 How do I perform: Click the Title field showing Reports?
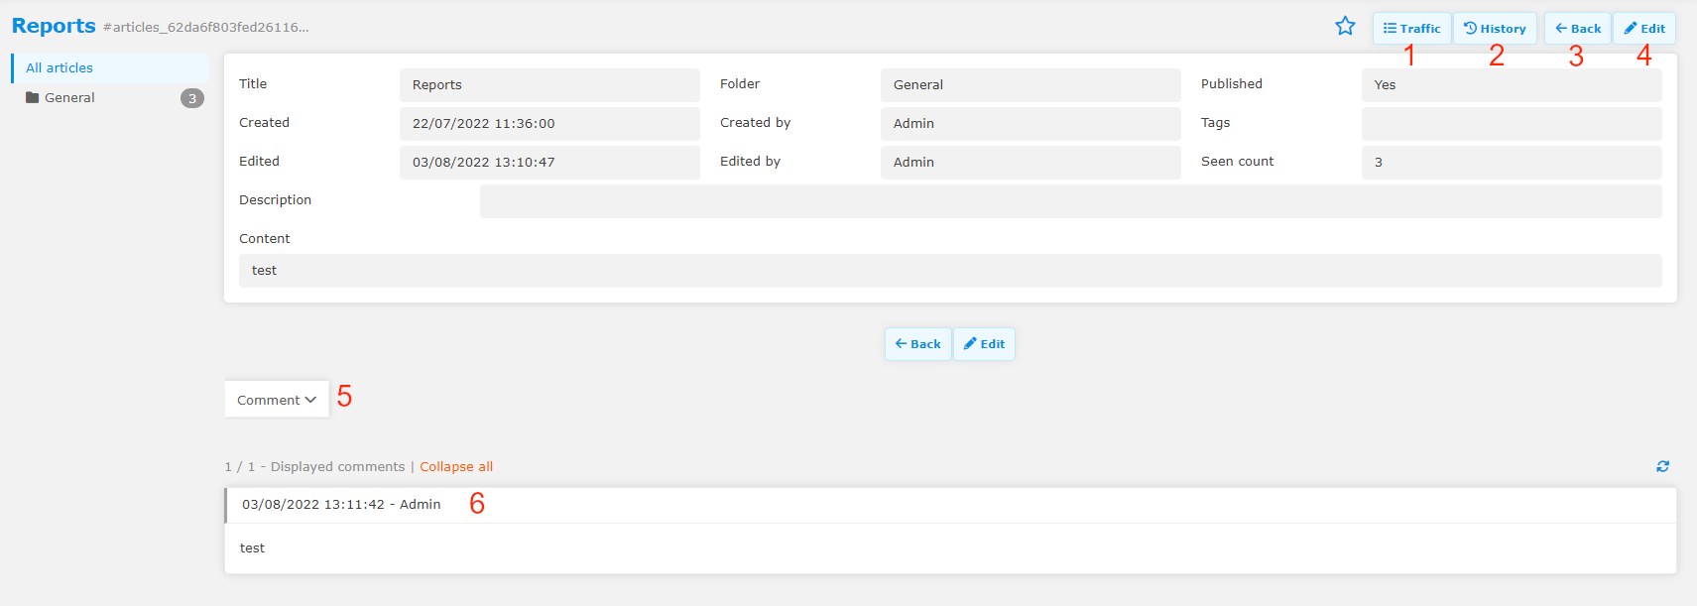click(549, 85)
